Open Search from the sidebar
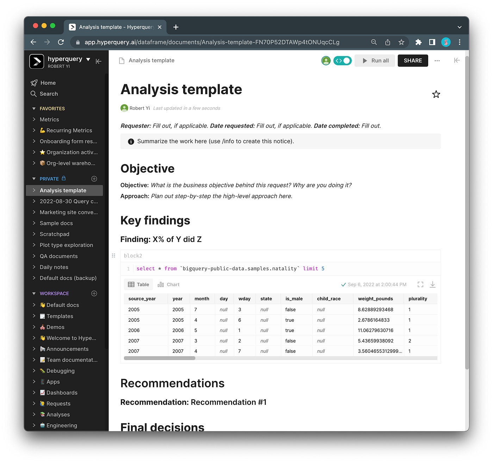The height and width of the screenshot is (463, 493). point(48,93)
